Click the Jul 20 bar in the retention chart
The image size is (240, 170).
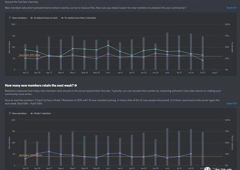coord(191,146)
